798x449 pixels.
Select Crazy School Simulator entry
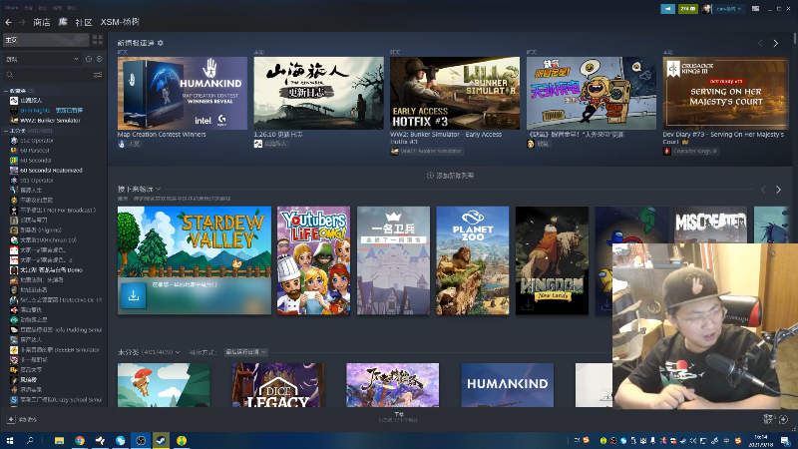point(61,400)
